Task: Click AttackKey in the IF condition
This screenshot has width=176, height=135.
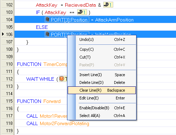Action: (55, 13)
